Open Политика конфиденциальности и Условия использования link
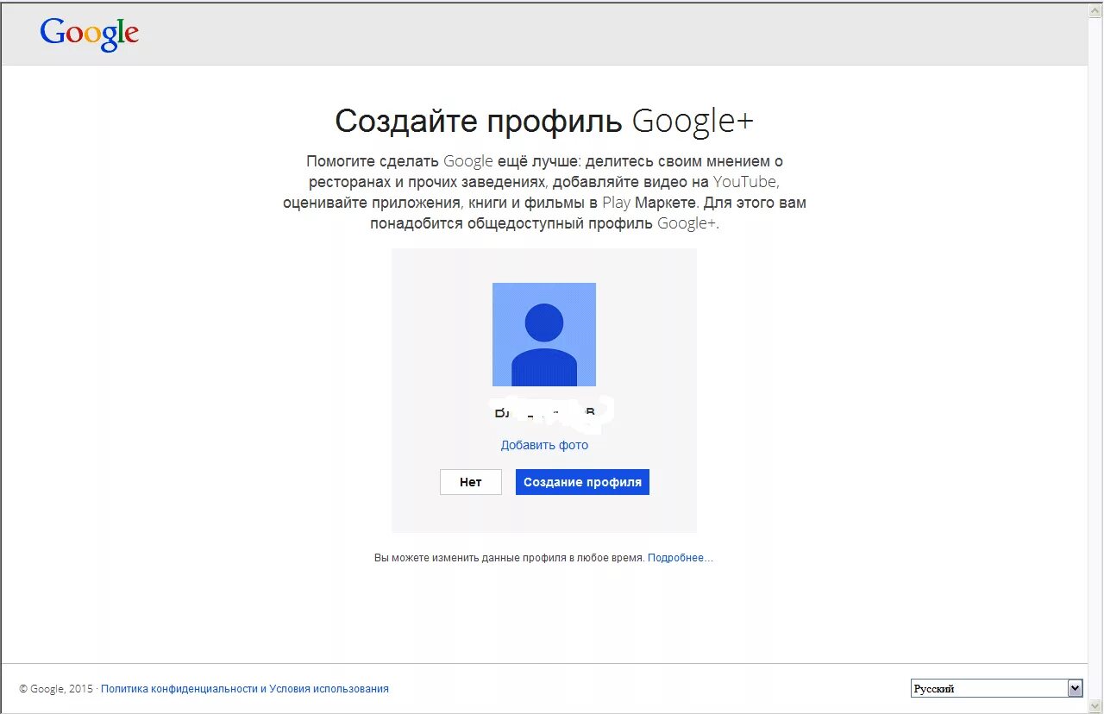 [x=245, y=689]
